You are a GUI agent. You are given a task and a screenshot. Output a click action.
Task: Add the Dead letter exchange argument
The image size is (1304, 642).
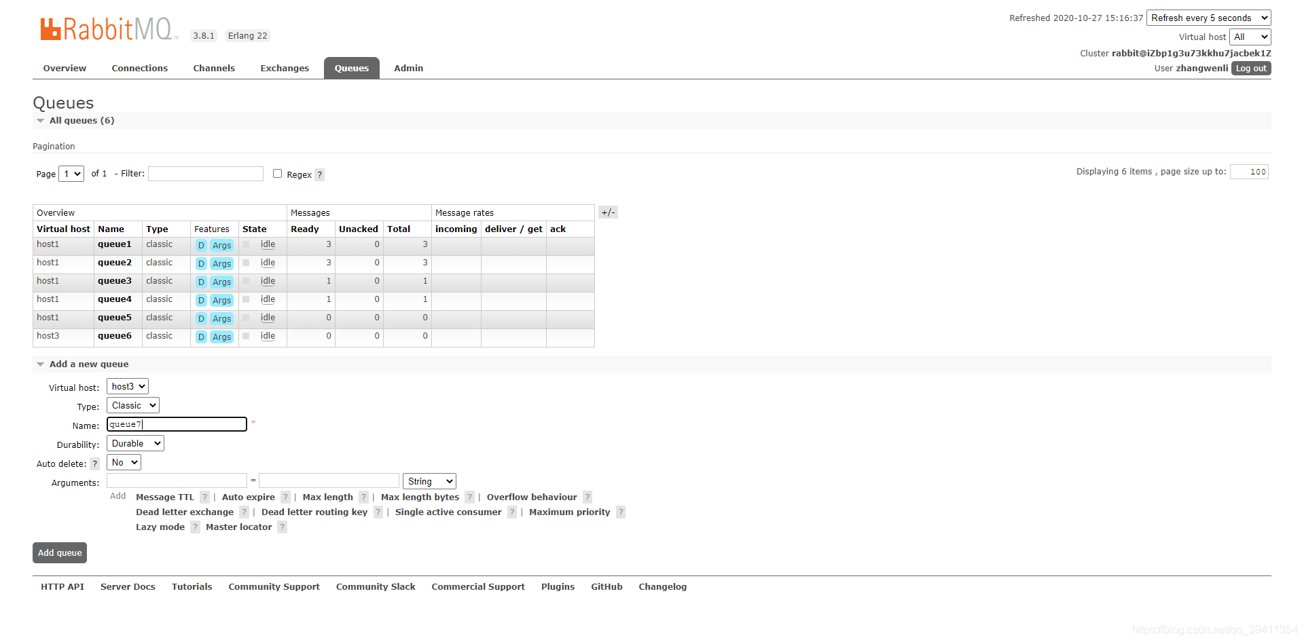185,512
